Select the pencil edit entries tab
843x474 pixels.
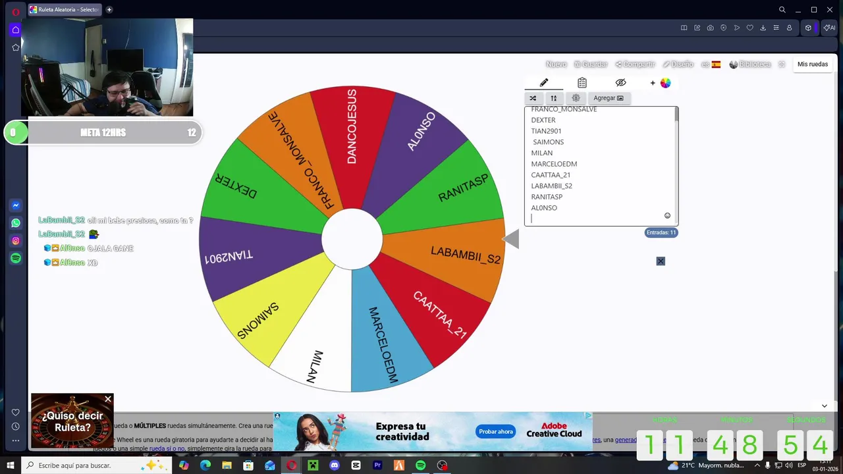tap(544, 83)
